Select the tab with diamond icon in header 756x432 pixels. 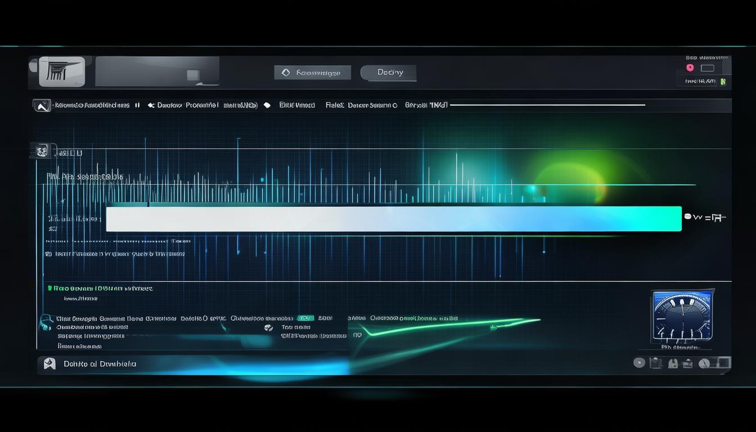point(312,73)
